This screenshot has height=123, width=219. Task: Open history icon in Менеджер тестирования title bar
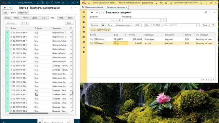click(42, 2)
